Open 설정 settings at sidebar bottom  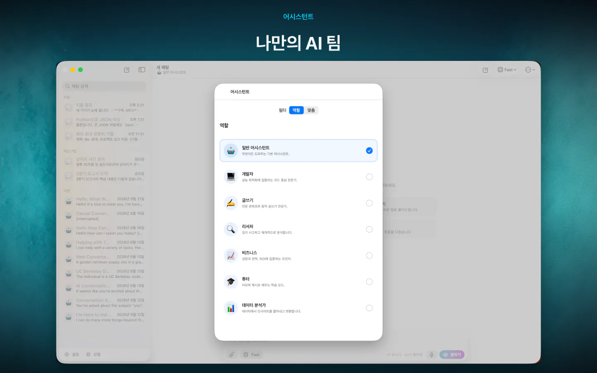click(x=72, y=354)
